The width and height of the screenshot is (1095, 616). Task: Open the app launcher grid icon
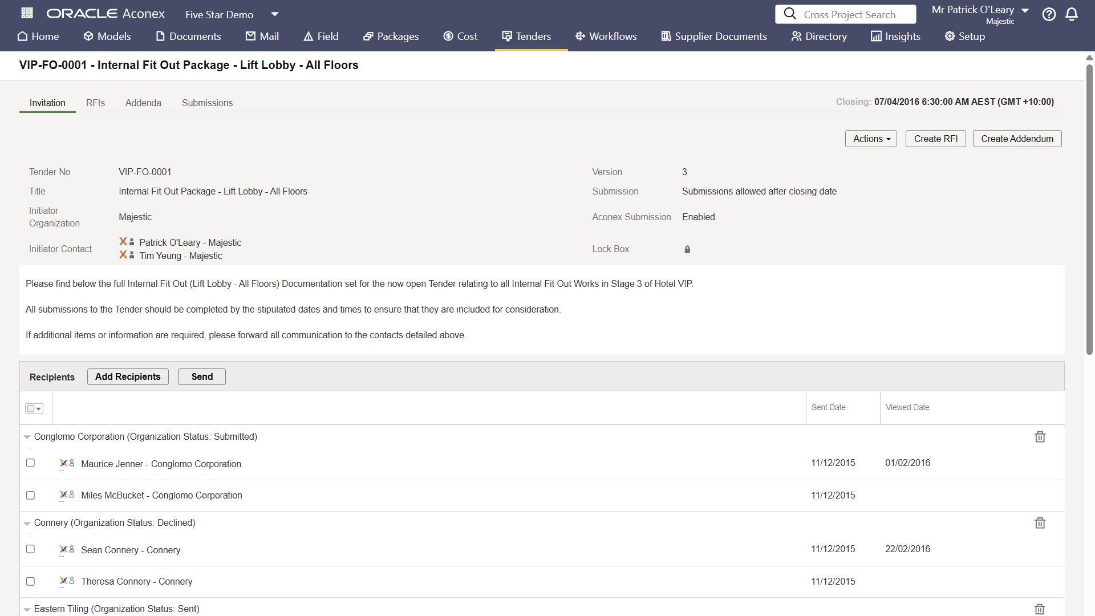pyautogui.click(x=27, y=13)
